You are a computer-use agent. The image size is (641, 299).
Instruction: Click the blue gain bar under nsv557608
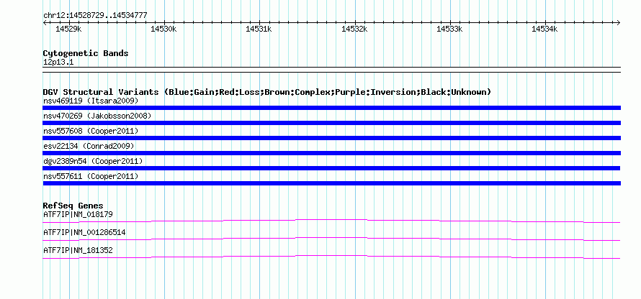click(x=331, y=138)
